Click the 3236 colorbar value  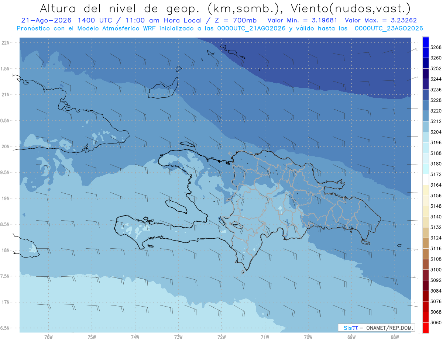(x=436, y=90)
